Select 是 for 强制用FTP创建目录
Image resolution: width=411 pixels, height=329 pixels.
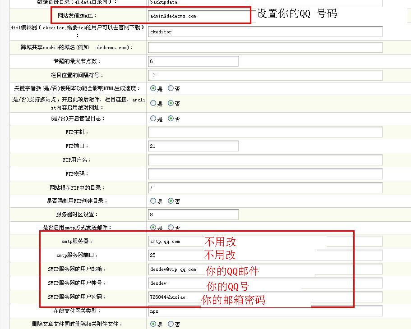point(153,201)
